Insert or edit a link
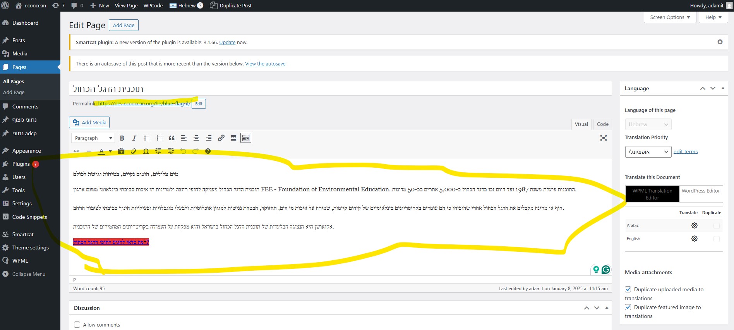The image size is (734, 330). 221,138
